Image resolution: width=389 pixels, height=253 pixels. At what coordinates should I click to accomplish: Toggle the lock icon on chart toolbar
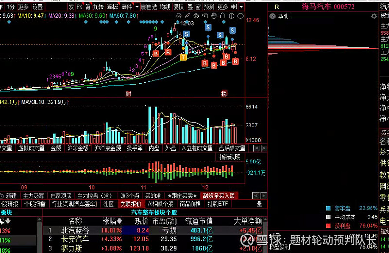pos(223,16)
